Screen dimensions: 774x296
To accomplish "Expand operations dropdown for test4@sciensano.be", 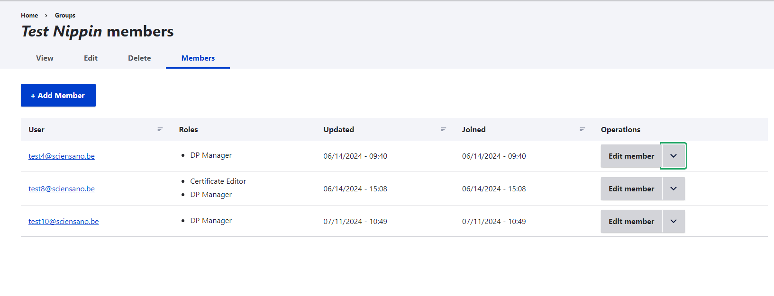I will 674,156.
